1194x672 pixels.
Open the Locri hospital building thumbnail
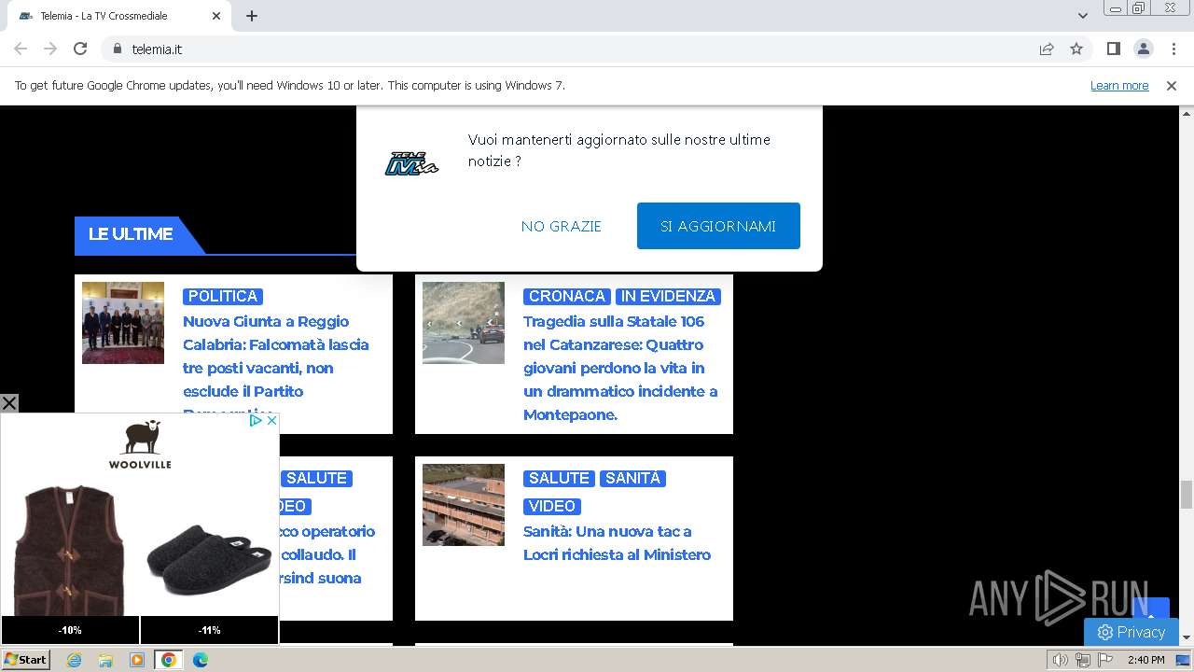click(464, 505)
